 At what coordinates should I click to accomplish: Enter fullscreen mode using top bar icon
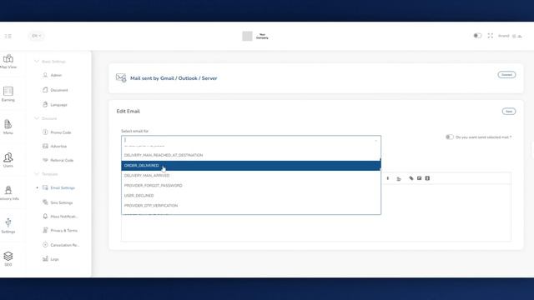click(490, 36)
